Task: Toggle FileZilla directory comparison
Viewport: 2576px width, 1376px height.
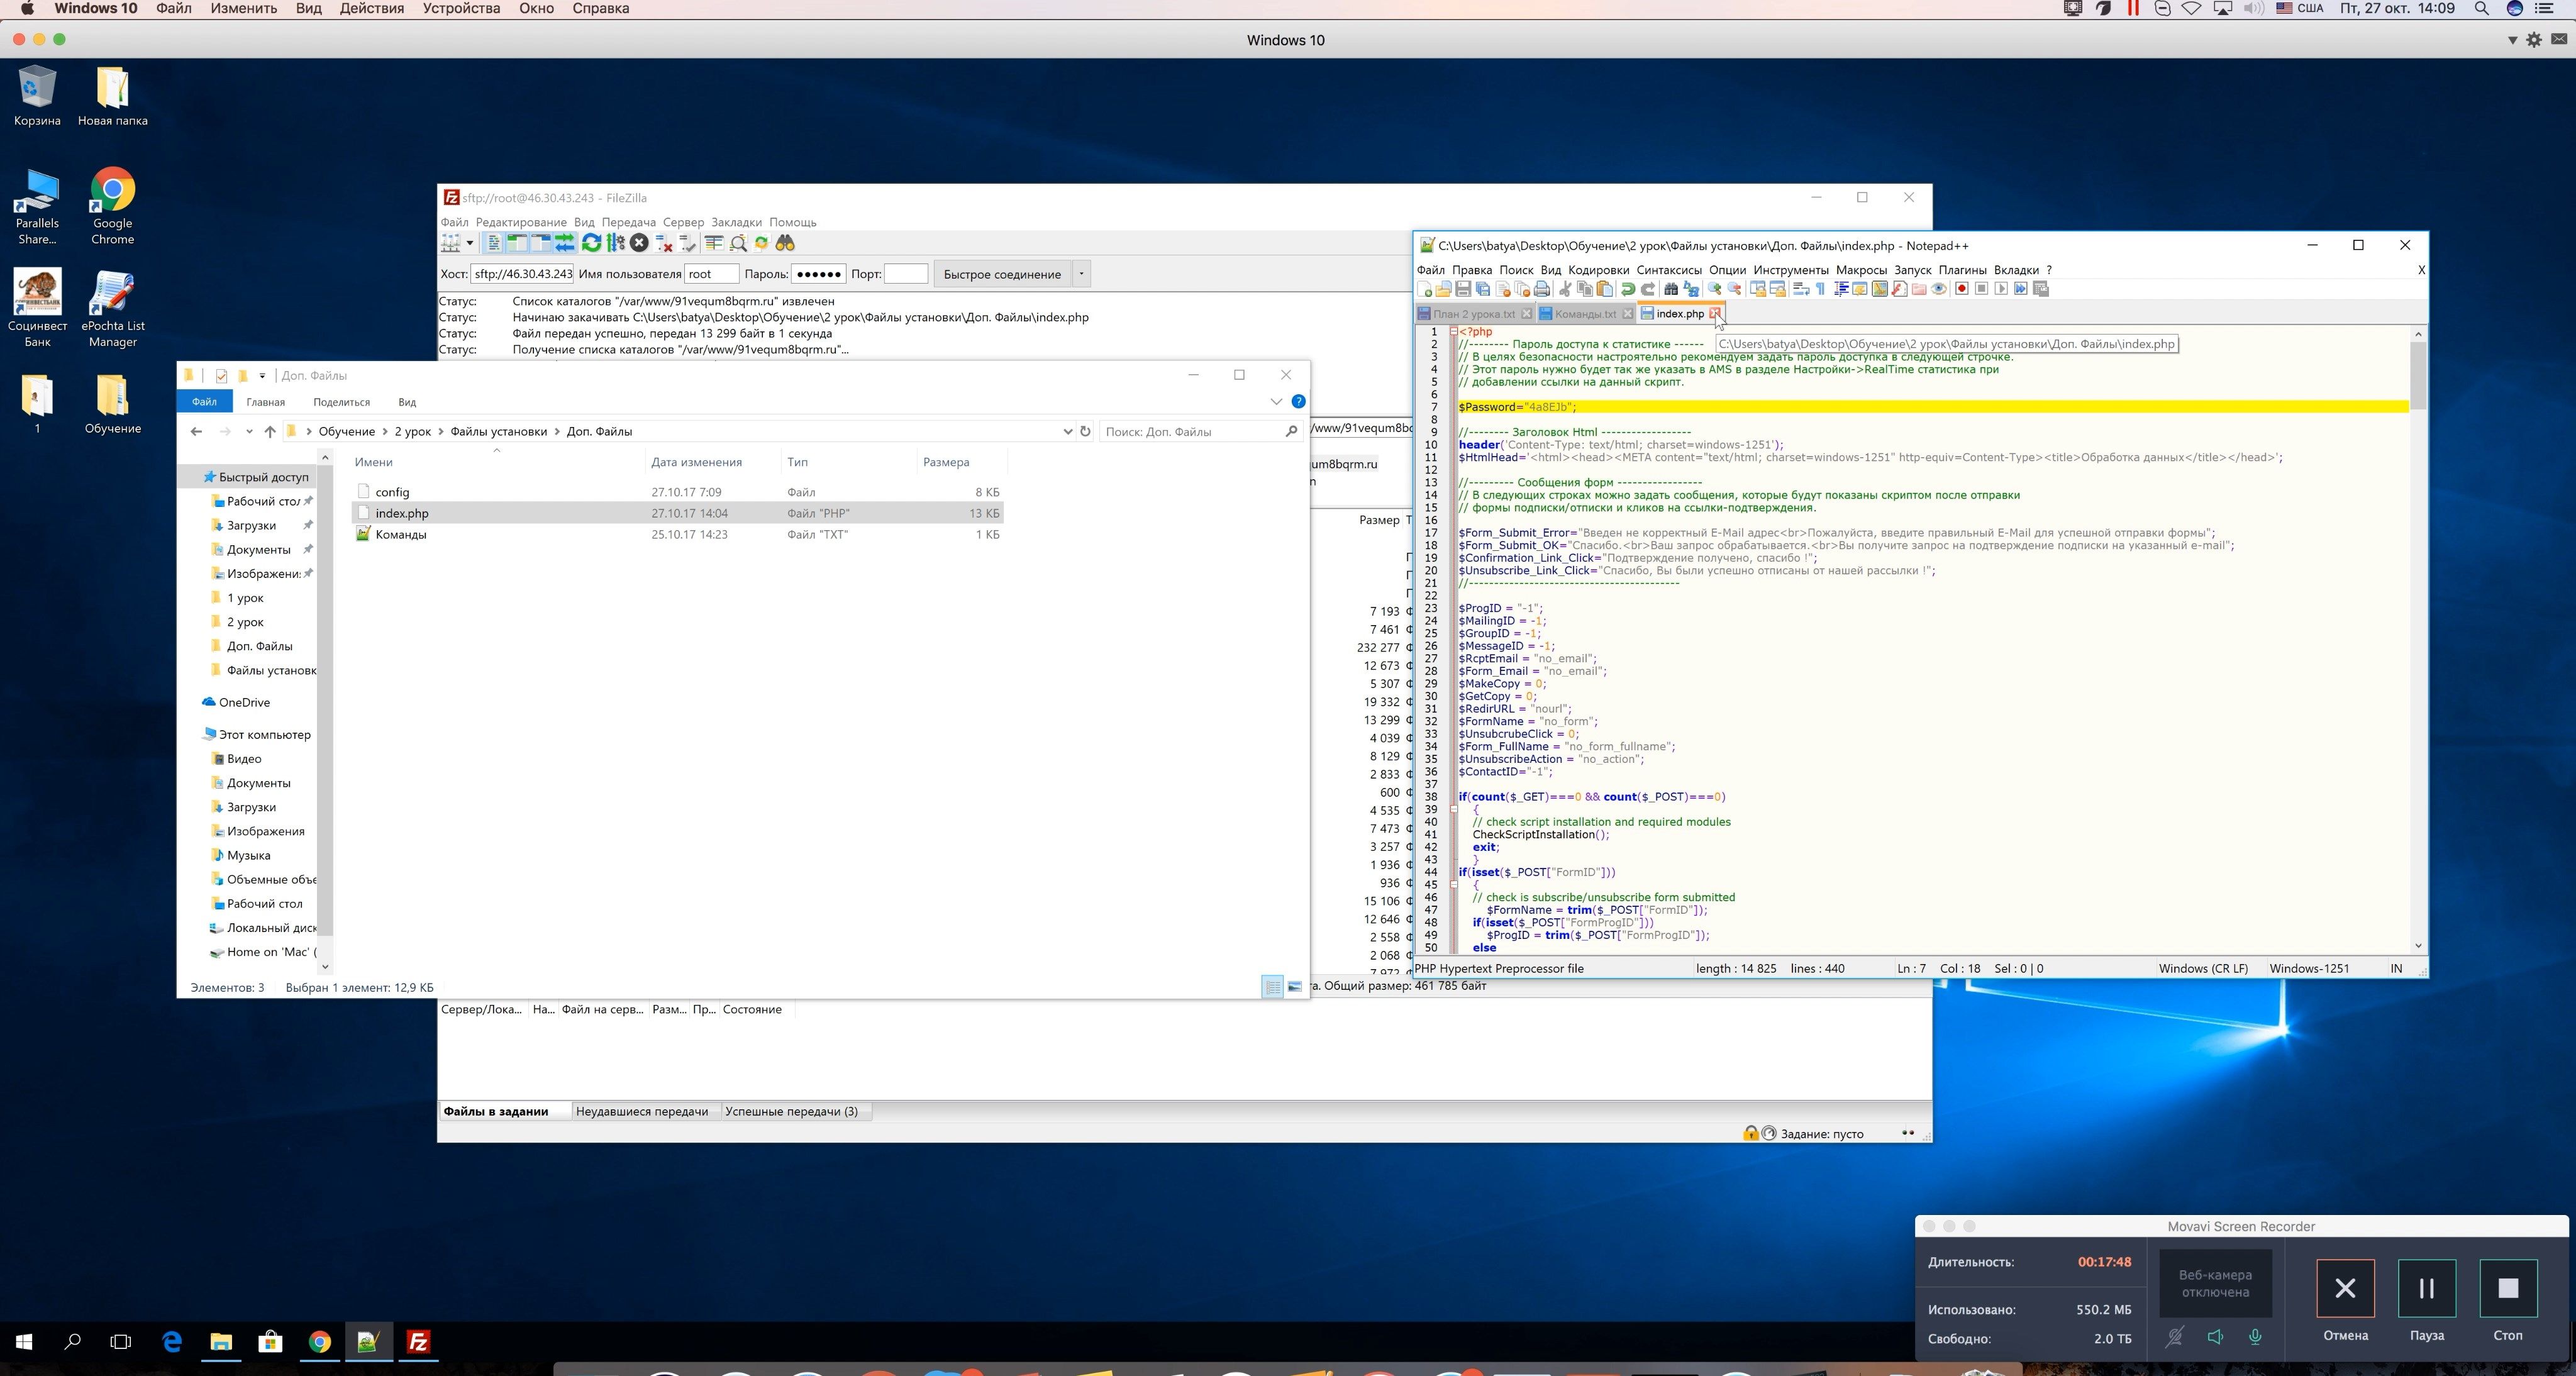Action: coord(737,244)
